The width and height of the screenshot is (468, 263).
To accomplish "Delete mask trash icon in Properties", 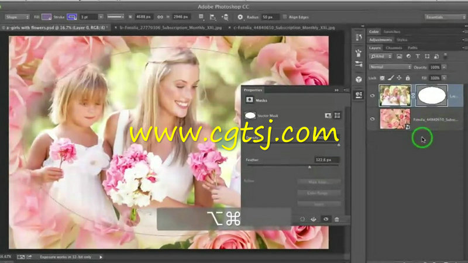I will click(337, 219).
